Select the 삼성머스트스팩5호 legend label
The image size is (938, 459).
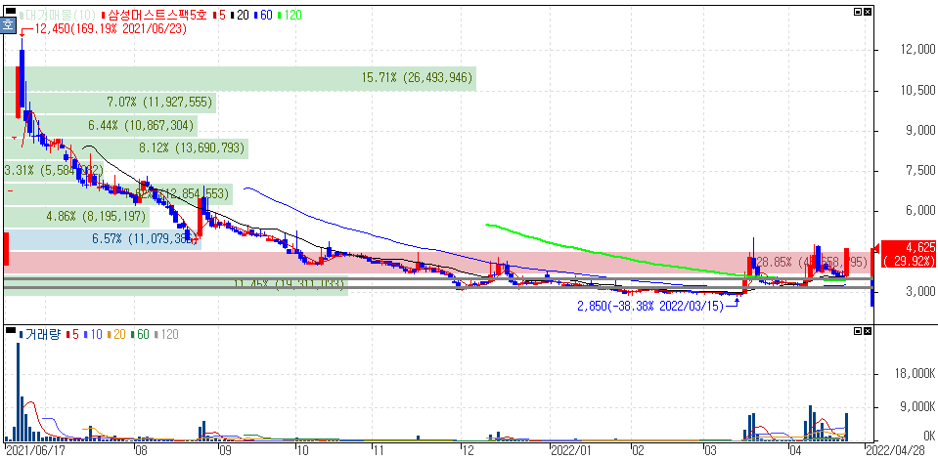tap(154, 15)
